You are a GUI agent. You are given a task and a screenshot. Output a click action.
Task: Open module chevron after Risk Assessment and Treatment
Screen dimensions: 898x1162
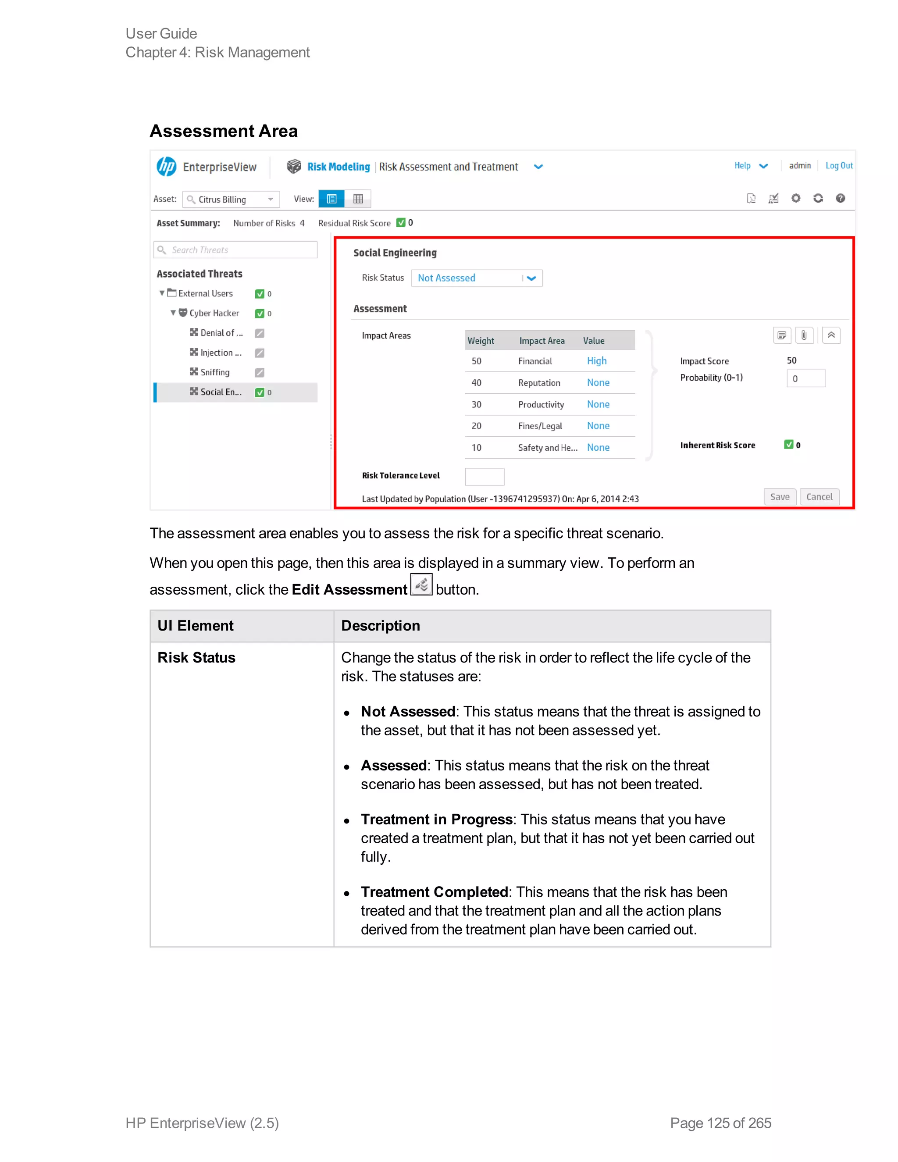(x=538, y=167)
